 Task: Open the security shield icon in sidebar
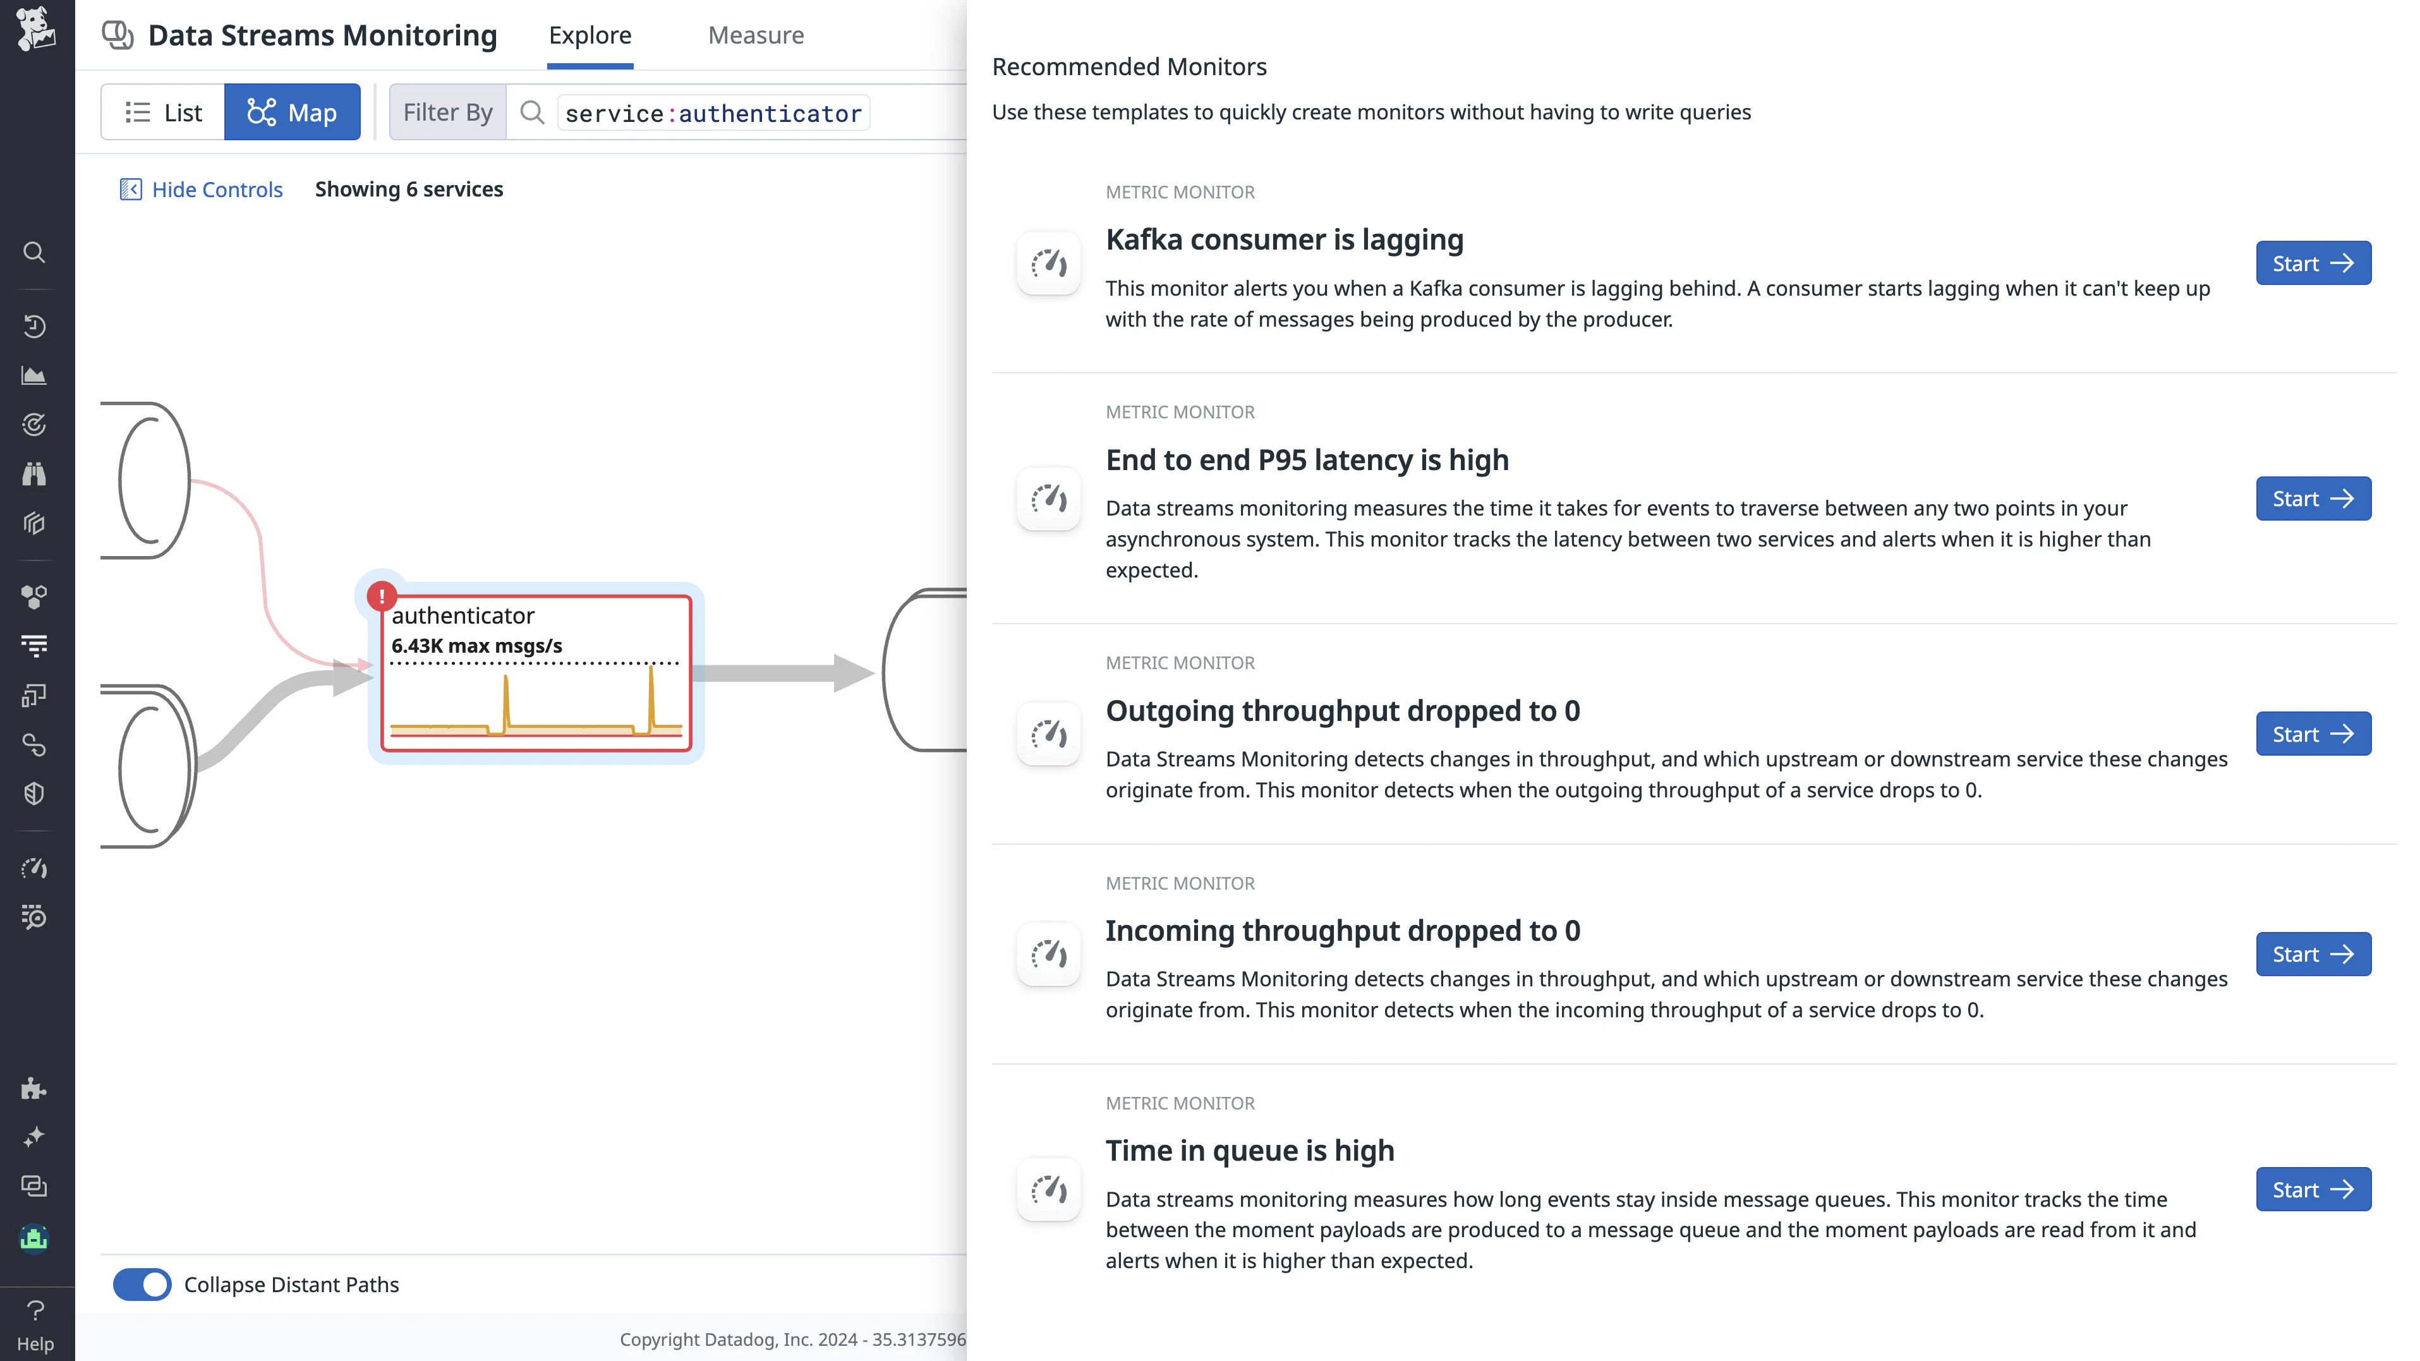click(x=35, y=793)
